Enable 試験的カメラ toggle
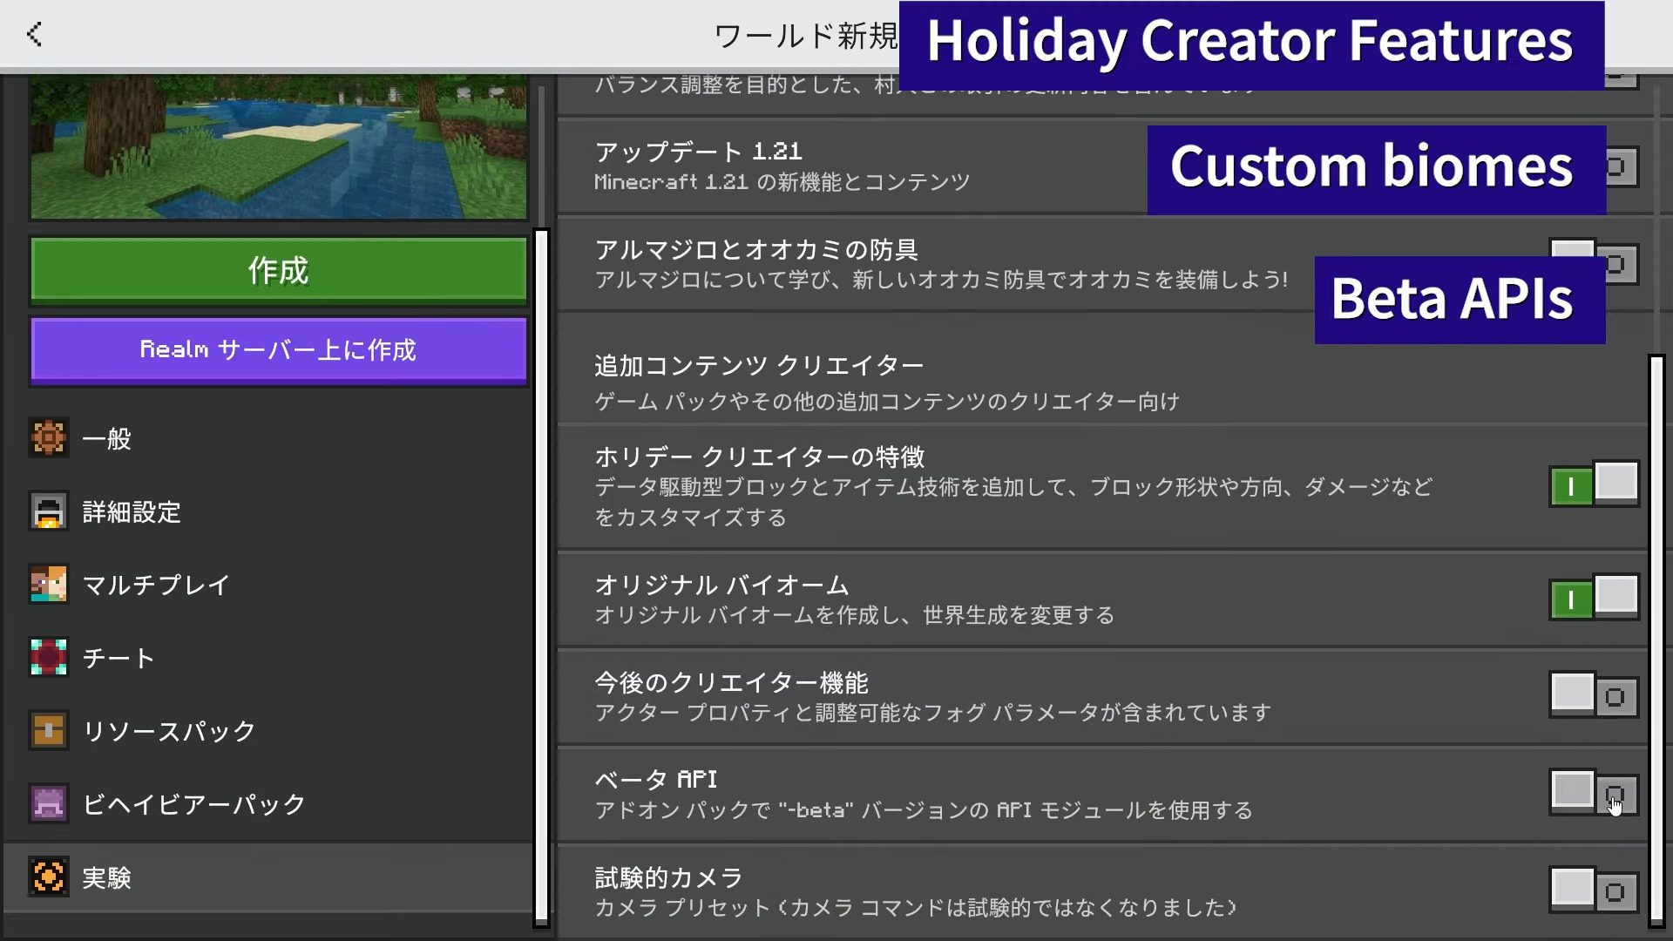This screenshot has width=1673, height=941. coord(1594,890)
